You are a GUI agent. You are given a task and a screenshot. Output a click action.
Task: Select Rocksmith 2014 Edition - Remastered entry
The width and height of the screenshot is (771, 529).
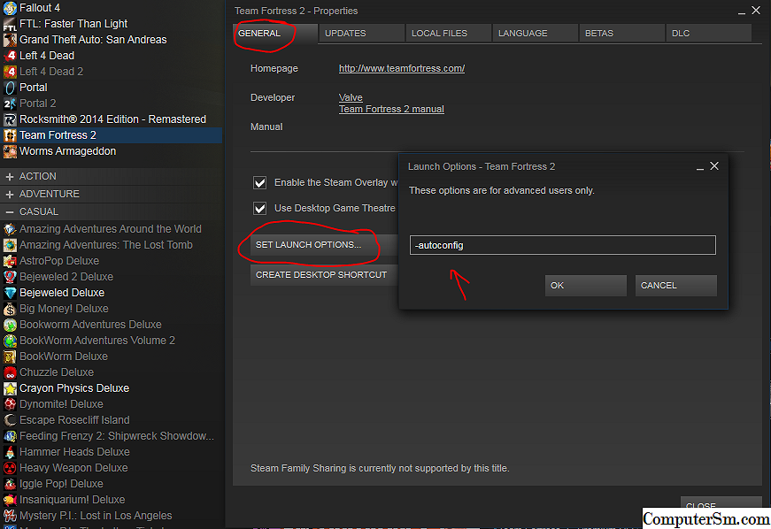[112, 119]
